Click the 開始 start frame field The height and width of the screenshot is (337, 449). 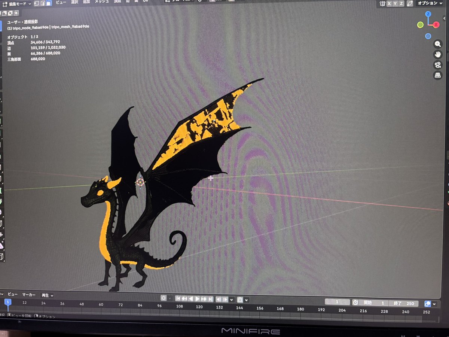[x=374, y=303]
